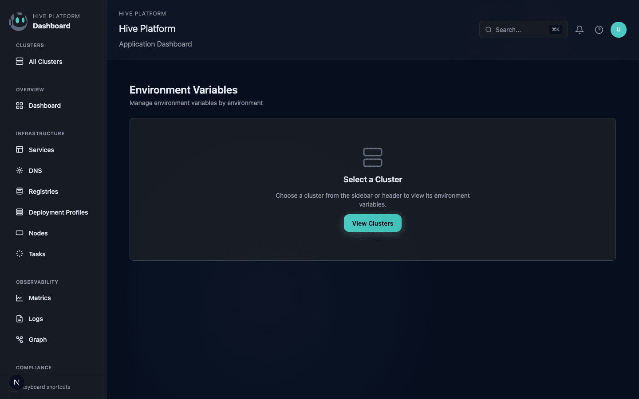This screenshot has width=639, height=399.
Task: Click the Registries icon in the sidebar
Action: 20,191
